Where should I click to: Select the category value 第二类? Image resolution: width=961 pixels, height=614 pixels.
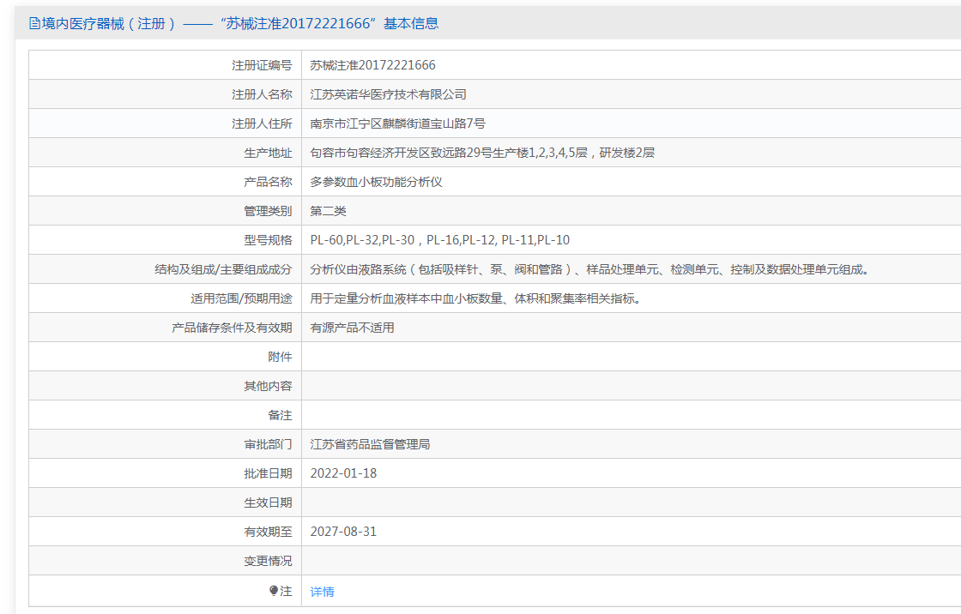[328, 211]
